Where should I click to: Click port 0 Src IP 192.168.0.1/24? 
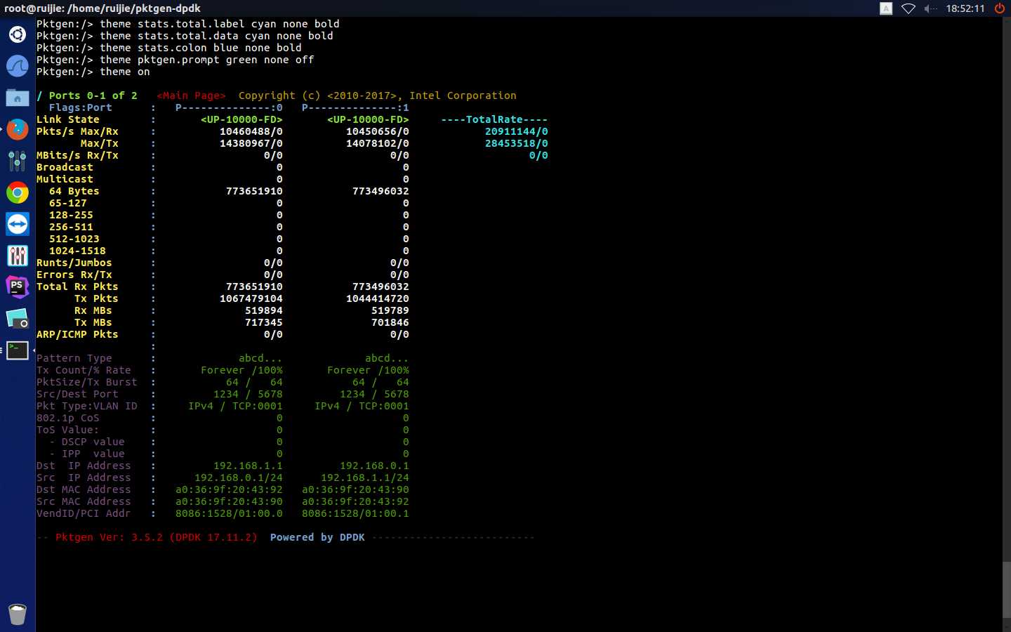238,478
